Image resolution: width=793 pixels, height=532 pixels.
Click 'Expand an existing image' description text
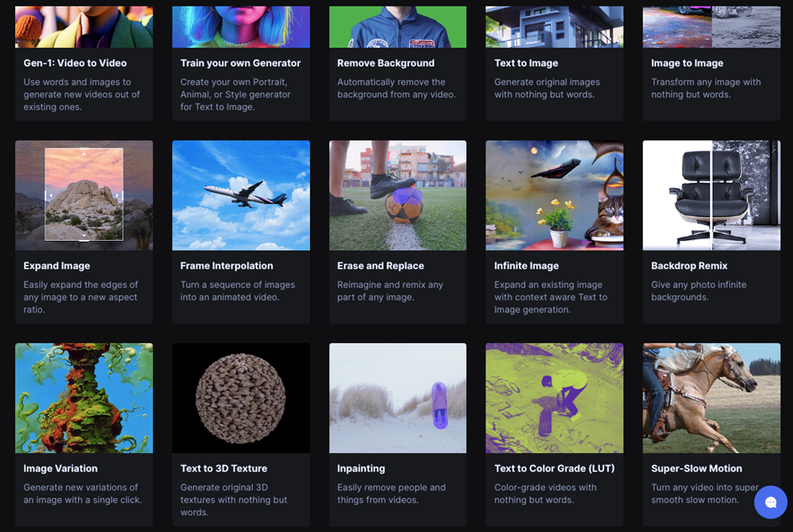click(551, 297)
